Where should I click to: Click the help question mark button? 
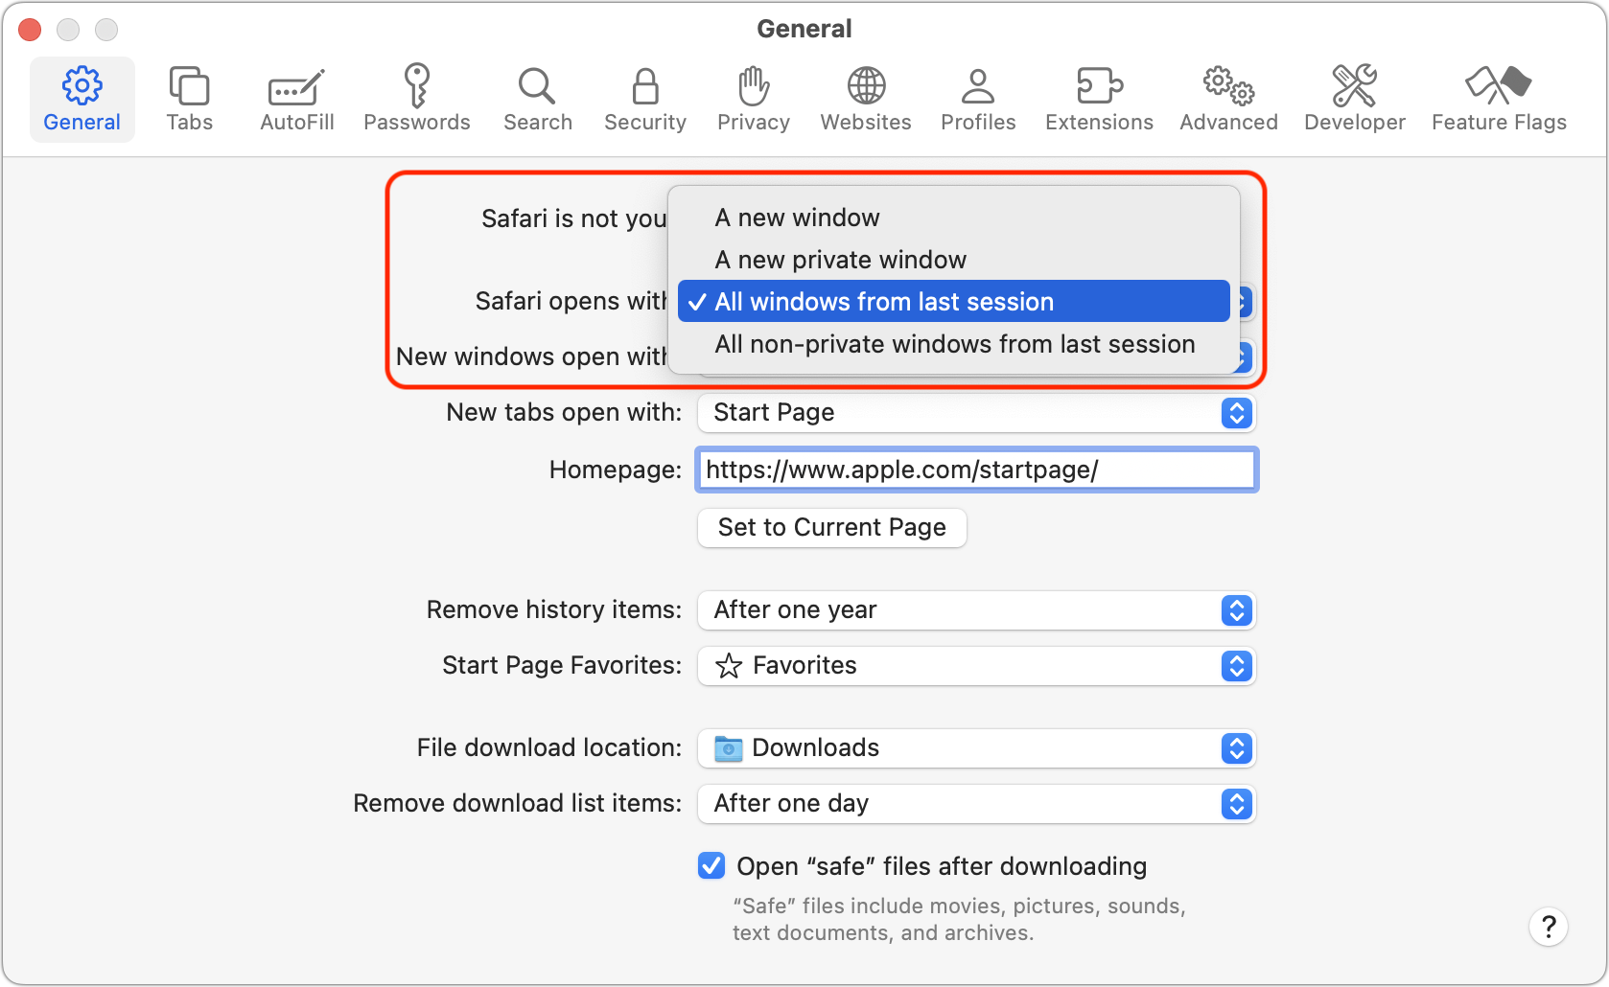pos(1549,927)
